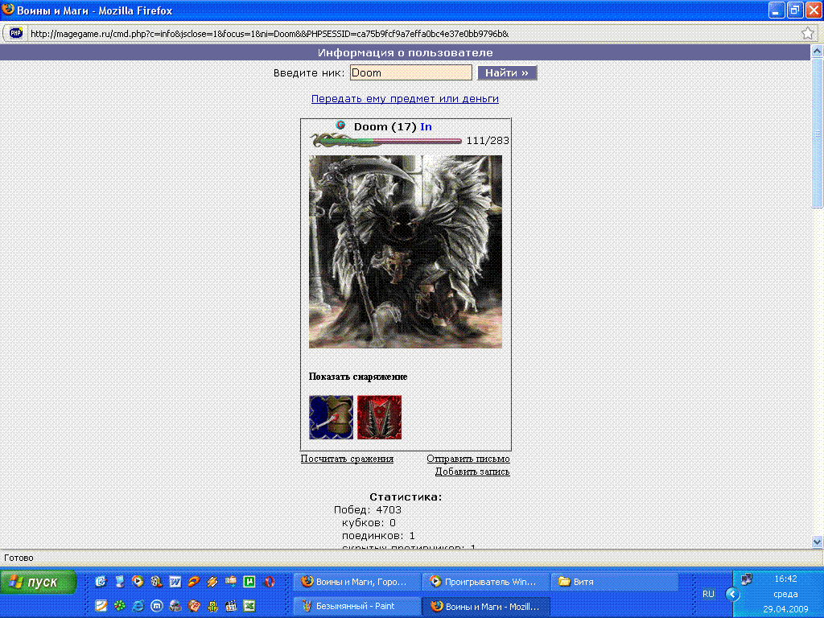This screenshot has height=618, width=824.
Task: Launch Microsoft Word from quick launch
Action: pos(175,581)
